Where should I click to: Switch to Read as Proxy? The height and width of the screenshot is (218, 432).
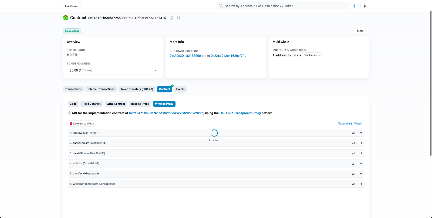pos(140,104)
